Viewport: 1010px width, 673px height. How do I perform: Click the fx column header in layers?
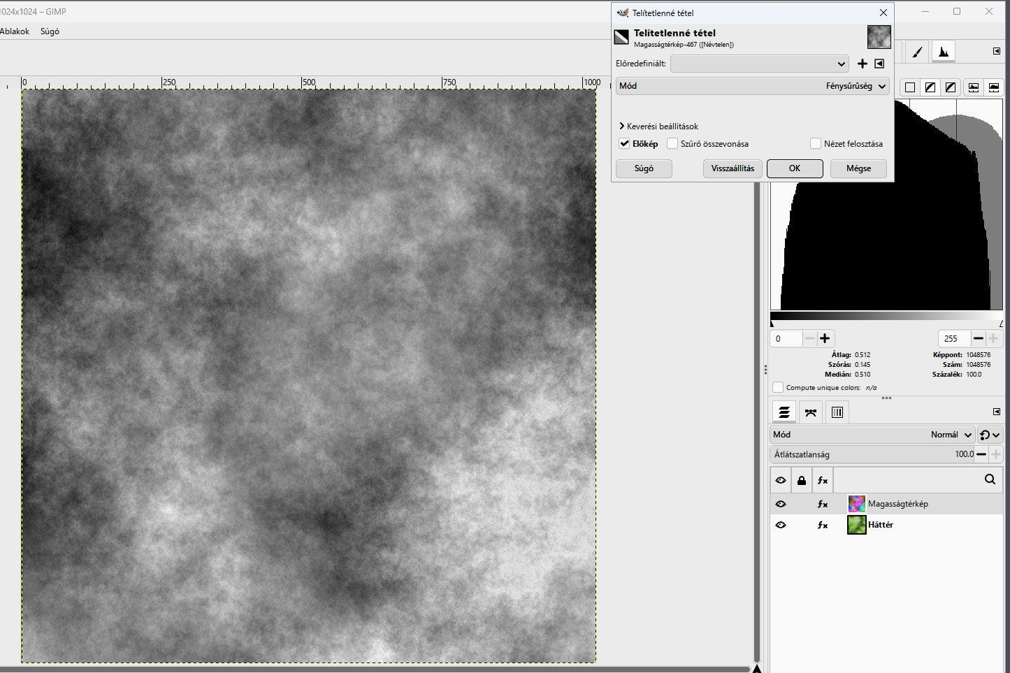[x=823, y=480]
